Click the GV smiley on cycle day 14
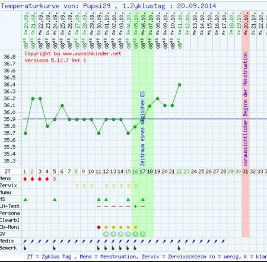Viewport: 267px width, 262px height. tap(121, 234)
